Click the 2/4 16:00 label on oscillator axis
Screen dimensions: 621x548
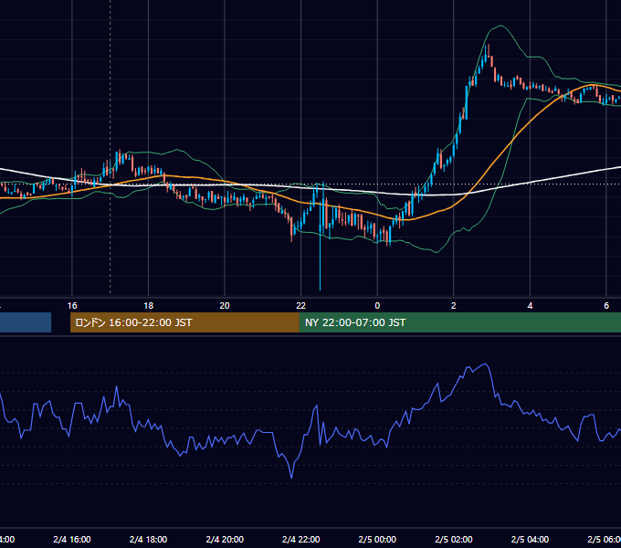[x=72, y=539]
